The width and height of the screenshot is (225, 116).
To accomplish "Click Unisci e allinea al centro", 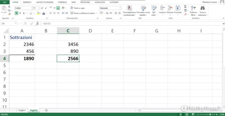I will coord(83,13).
